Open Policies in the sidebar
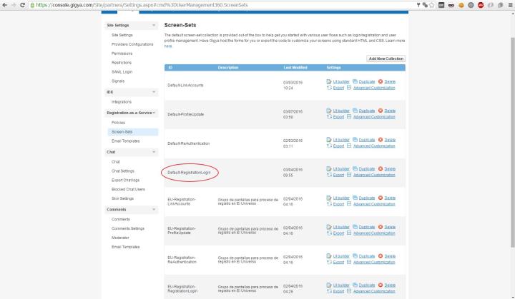515x299 pixels. [120, 123]
